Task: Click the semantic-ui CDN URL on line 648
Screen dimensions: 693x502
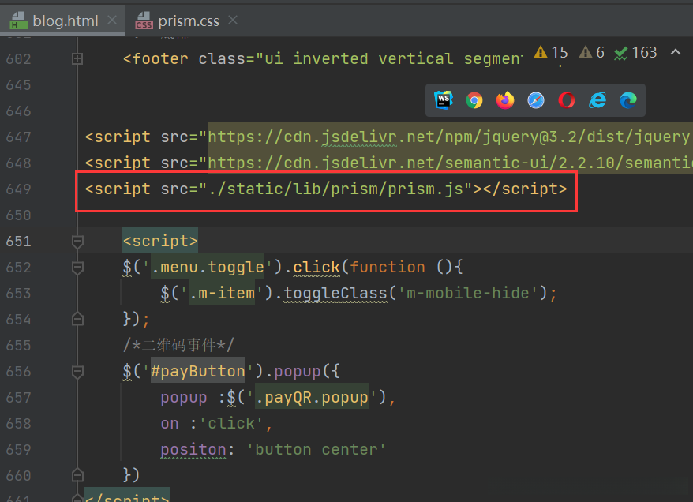Action: click(x=450, y=163)
